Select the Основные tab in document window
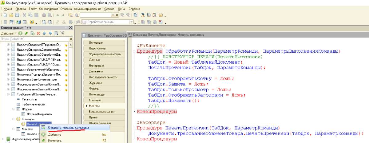This screenshot has height=143, width=369. point(105,42)
